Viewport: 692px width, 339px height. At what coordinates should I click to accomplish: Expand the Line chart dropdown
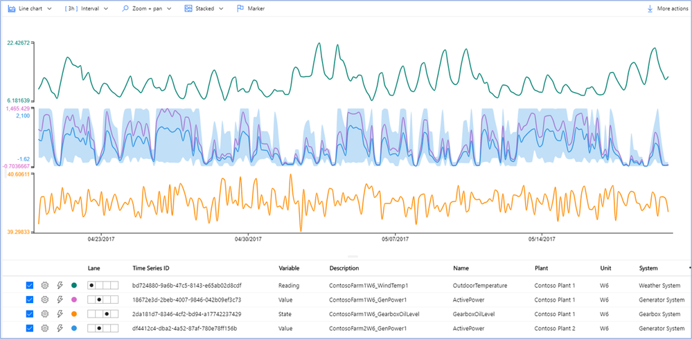click(x=49, y=8)
